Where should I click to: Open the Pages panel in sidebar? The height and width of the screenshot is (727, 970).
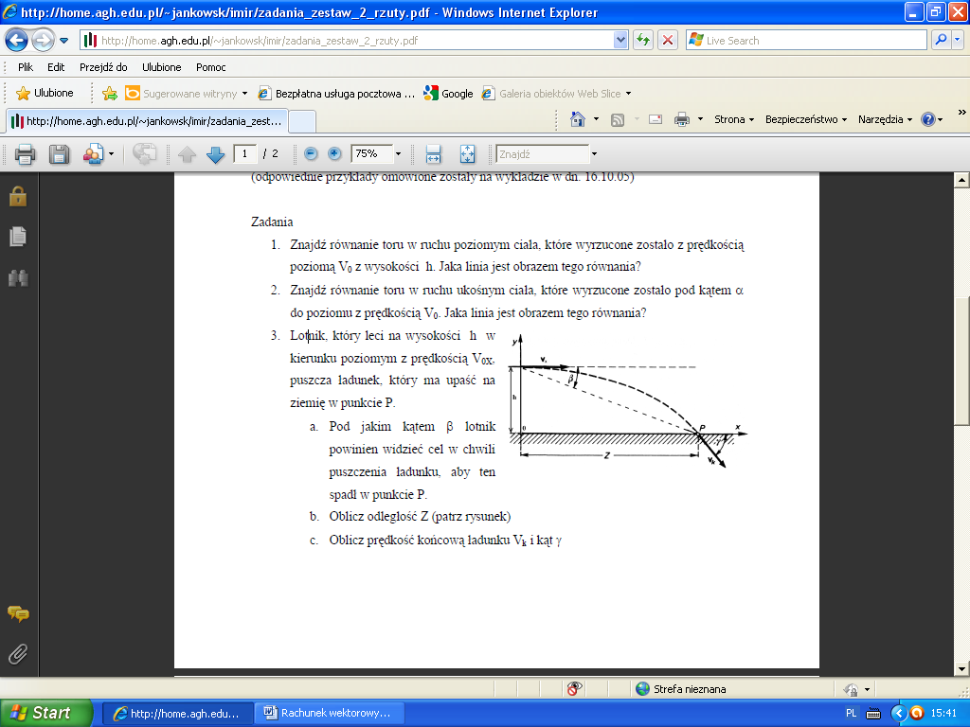(x=18, y=238)
